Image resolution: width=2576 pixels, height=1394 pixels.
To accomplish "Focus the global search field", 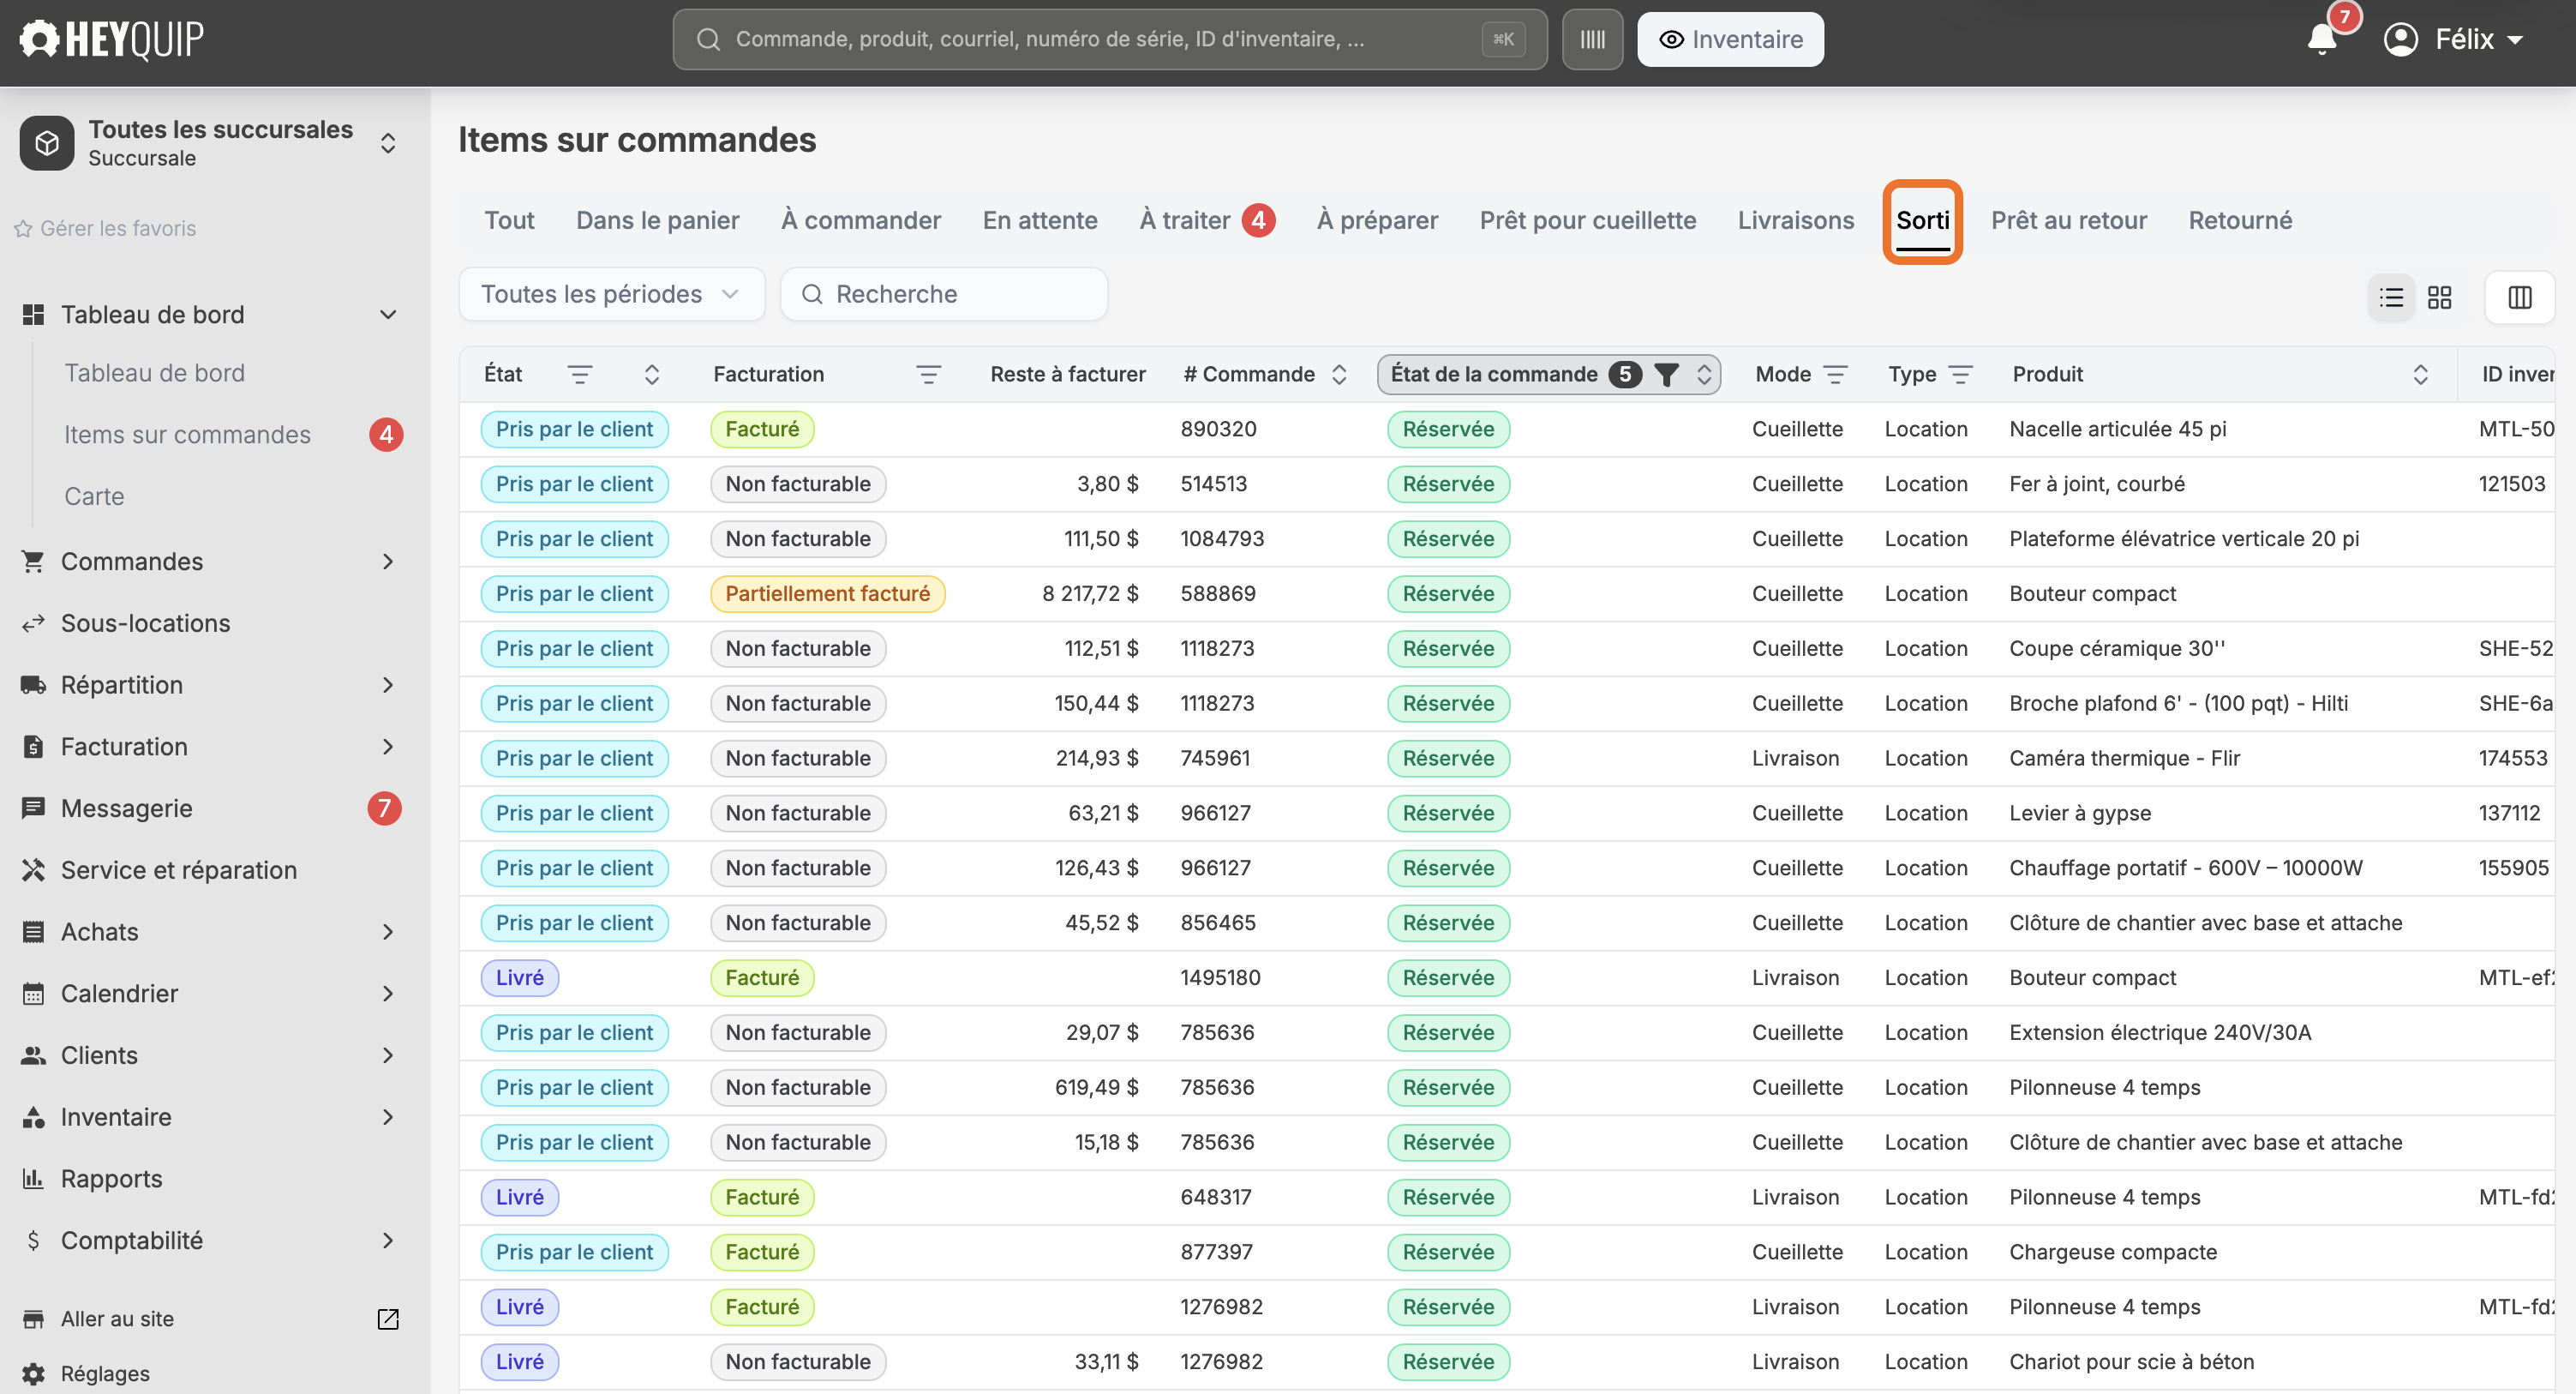I will [1110, 40].
